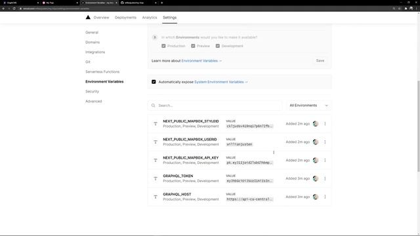Switch to the GraphCMS browser tab

(x=21, y=3)
